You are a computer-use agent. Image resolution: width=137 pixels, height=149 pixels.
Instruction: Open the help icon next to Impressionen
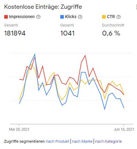38,17
